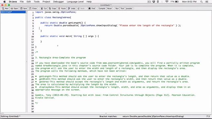Select (Untitled)* in the document list
Image resolution: width=212 pixels, height=119 pixels.
(x=13, y=12)
